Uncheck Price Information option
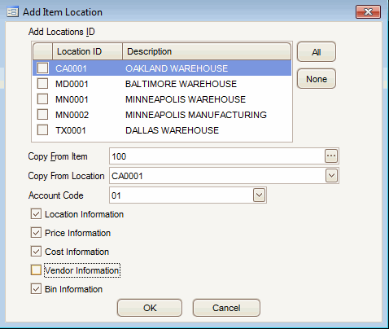 (36, 233)
